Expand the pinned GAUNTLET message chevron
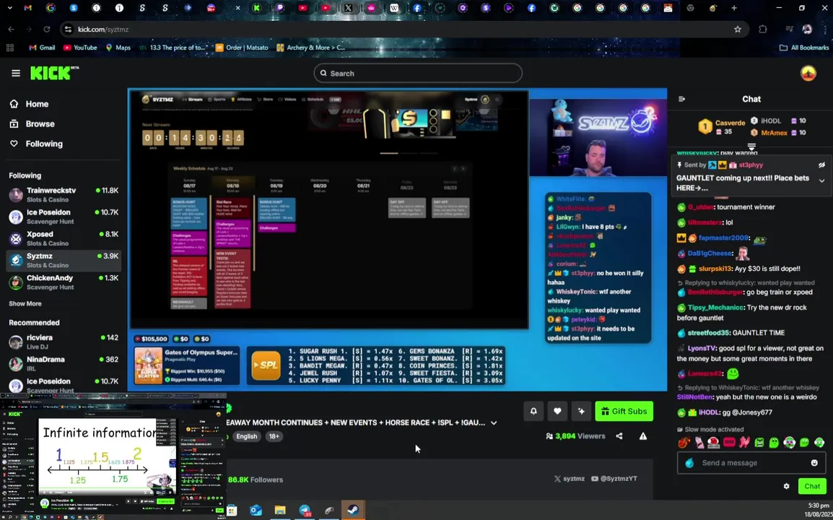 point(821,181)
